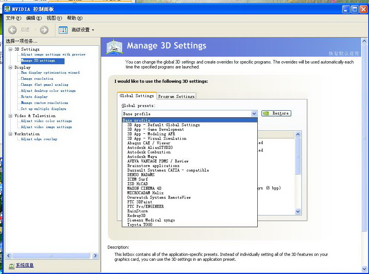Open Adjust desktop color settings task
This screenshot has width=369, height=274.
tap(48, 91)
